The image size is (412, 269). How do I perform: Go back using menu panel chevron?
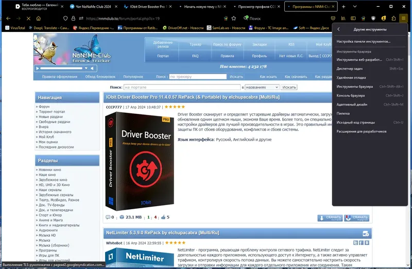338,29
